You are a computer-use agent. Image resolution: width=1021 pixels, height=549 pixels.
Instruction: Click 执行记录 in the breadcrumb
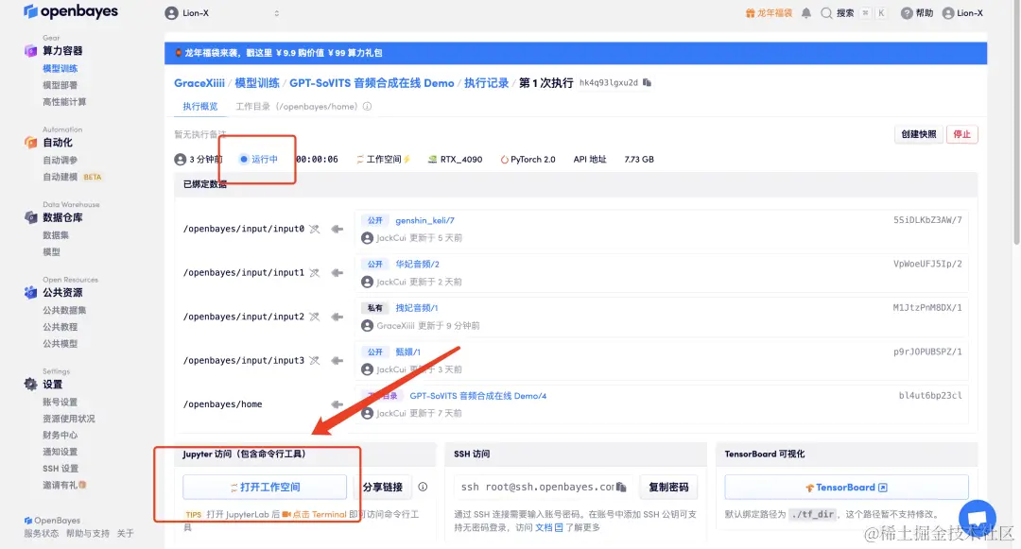(487, 83)
